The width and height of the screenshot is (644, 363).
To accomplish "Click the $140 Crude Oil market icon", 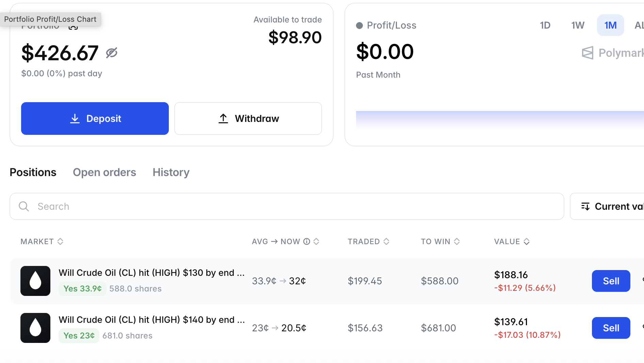I will pos(35,328).
